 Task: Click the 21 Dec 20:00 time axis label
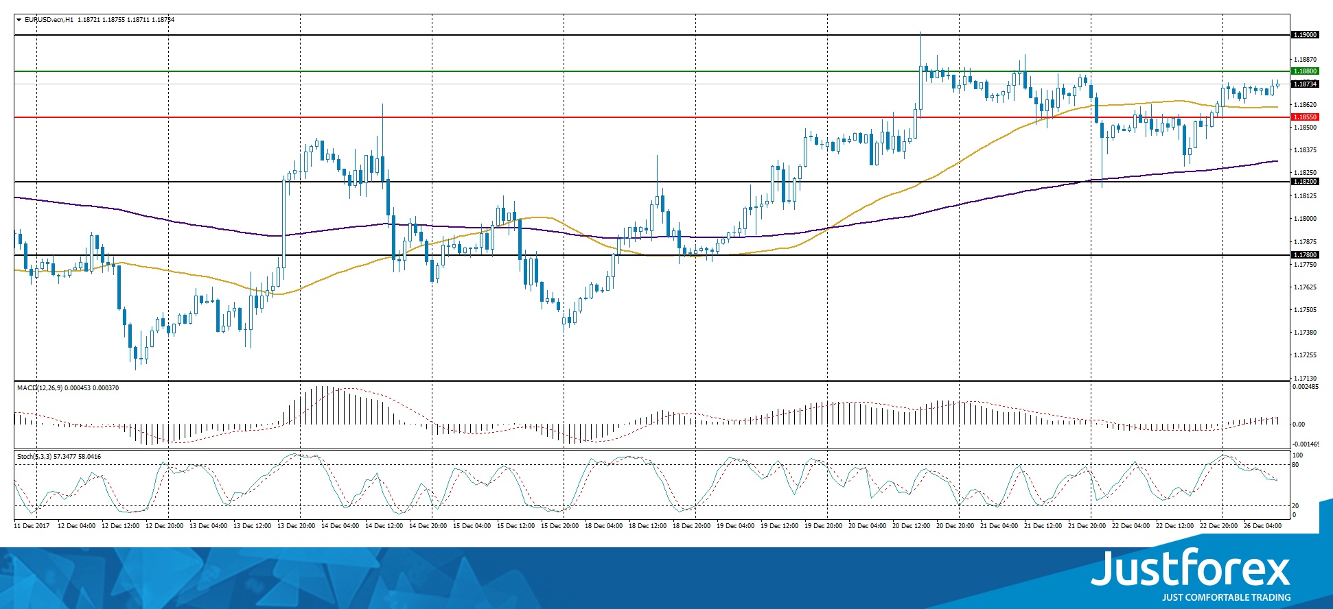pos(1087,526)
